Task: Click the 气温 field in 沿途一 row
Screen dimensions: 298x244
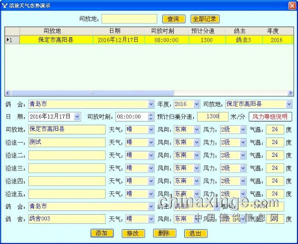Action: (275, 143)
